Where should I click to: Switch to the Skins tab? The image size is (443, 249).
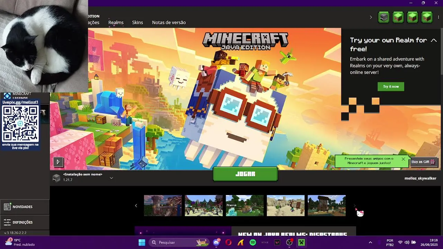point(137,22)
